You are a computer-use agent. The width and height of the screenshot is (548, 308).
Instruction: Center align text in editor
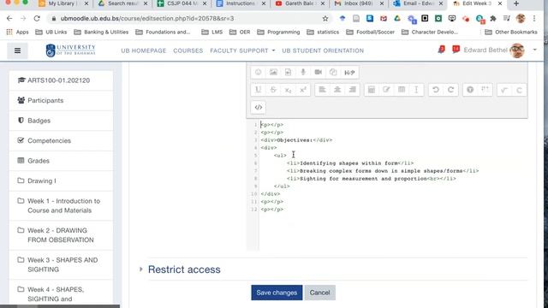tap(337, 90)
